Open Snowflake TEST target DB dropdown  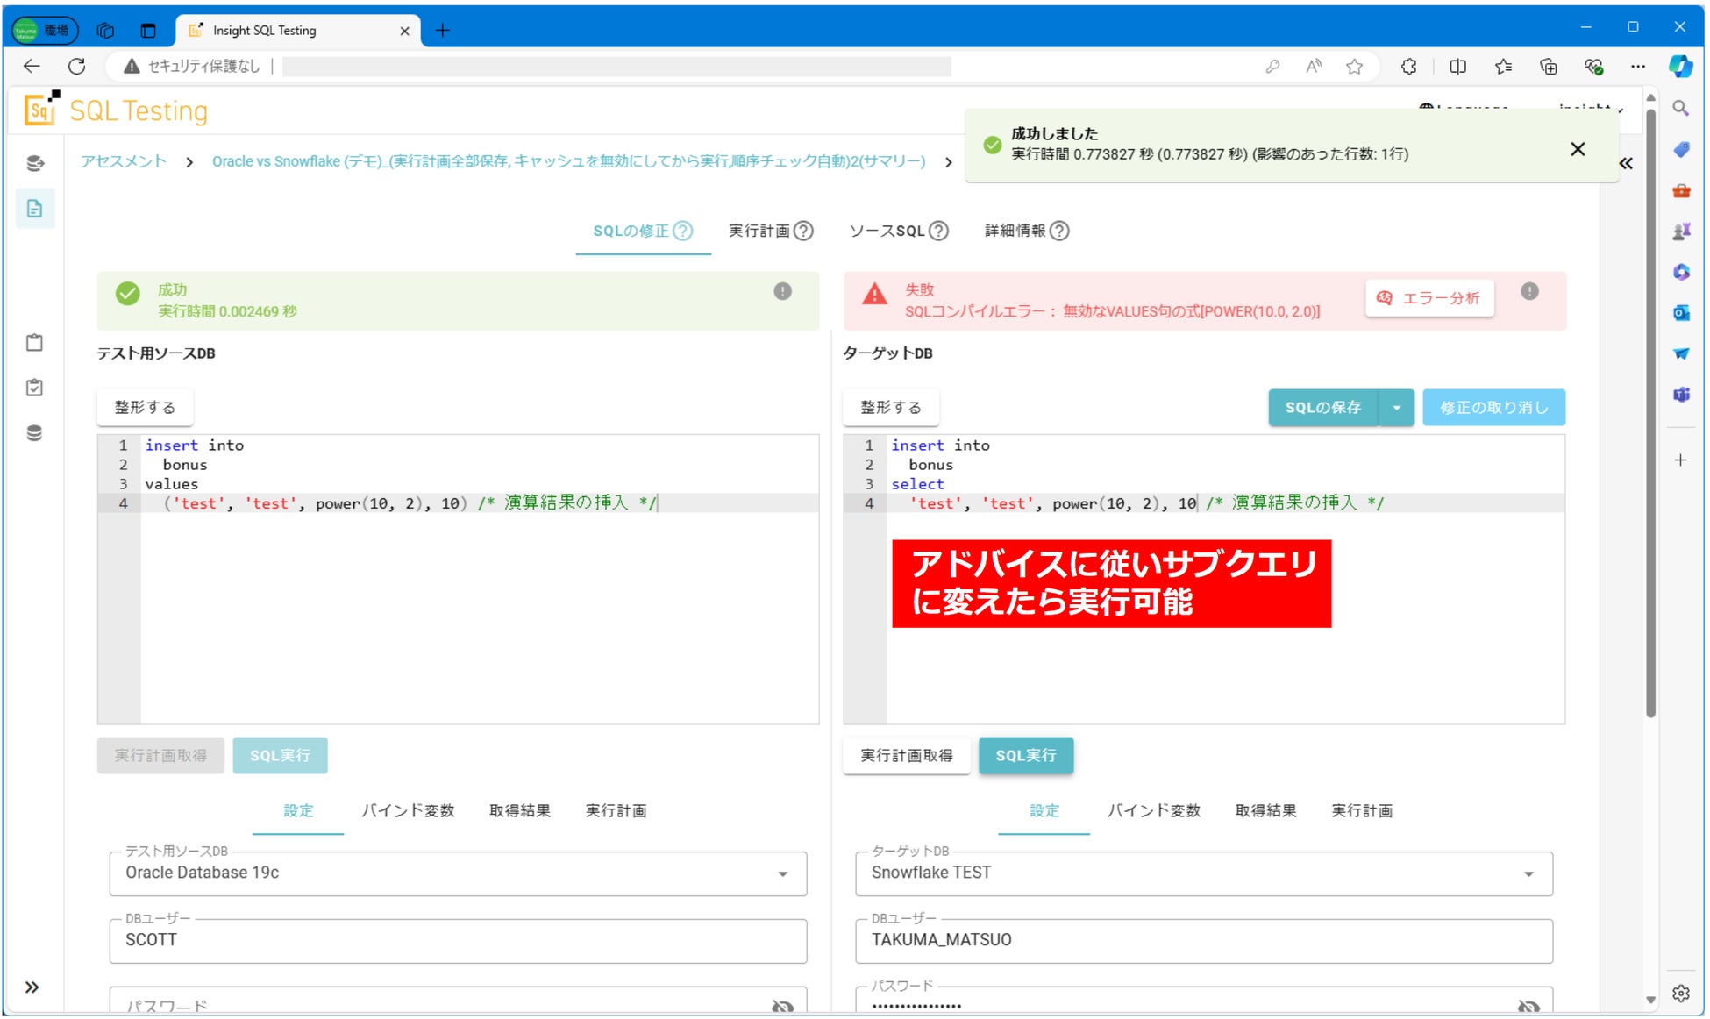click(1528, 874)
